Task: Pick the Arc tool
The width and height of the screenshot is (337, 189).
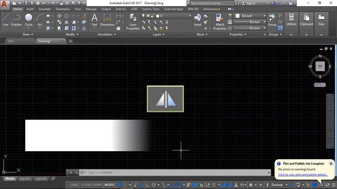Action: click(40, 20)
